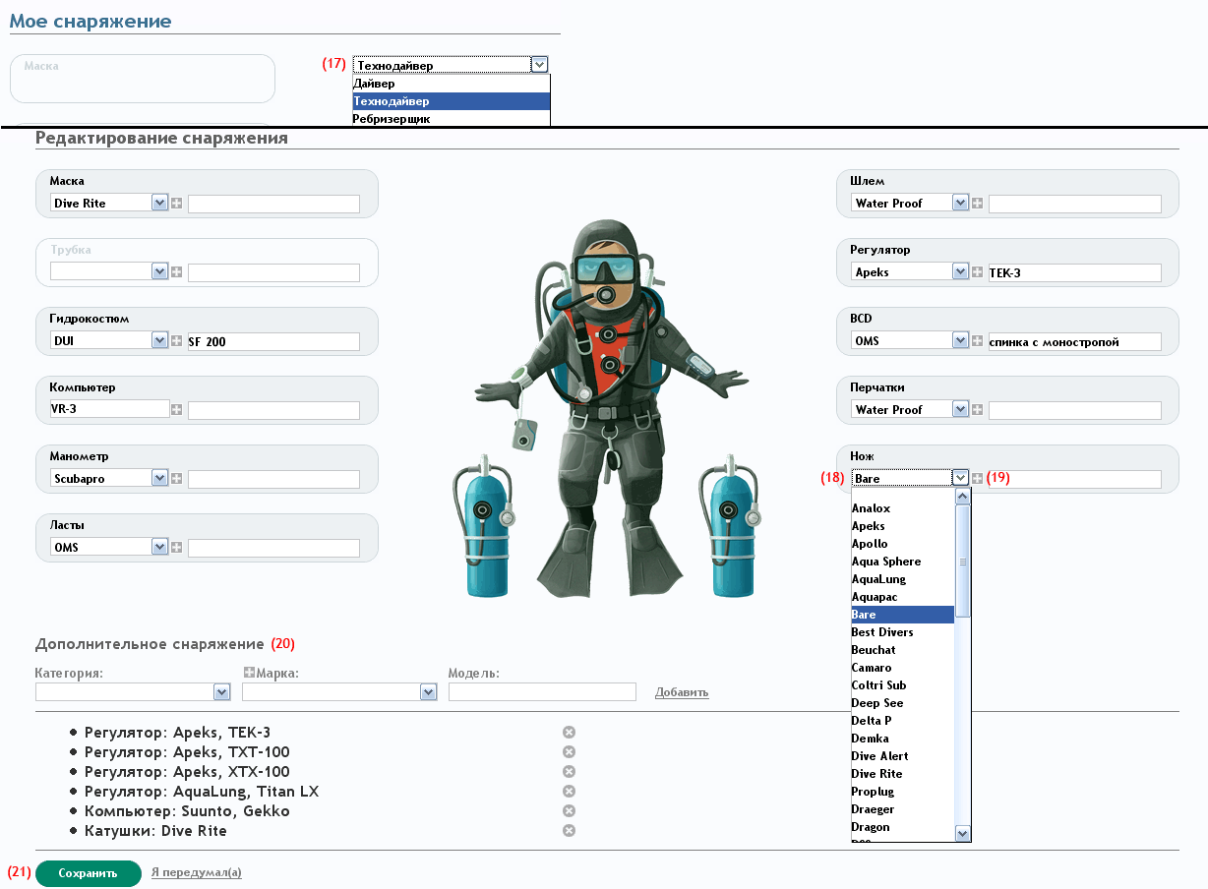Viewport: 1208px width, 889px height.
Task: Open the BCD brand dropdown
Action: (x=910, y=340)
